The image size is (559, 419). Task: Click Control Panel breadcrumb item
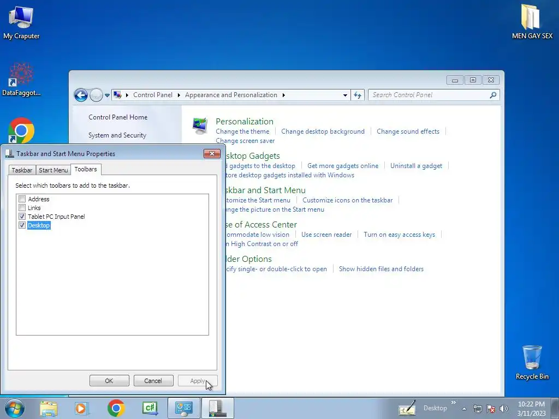(153, 95)
